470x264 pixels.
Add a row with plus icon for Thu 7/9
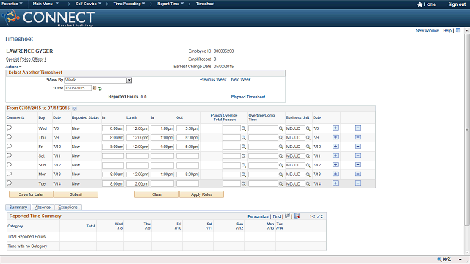[x=336, y=137]
